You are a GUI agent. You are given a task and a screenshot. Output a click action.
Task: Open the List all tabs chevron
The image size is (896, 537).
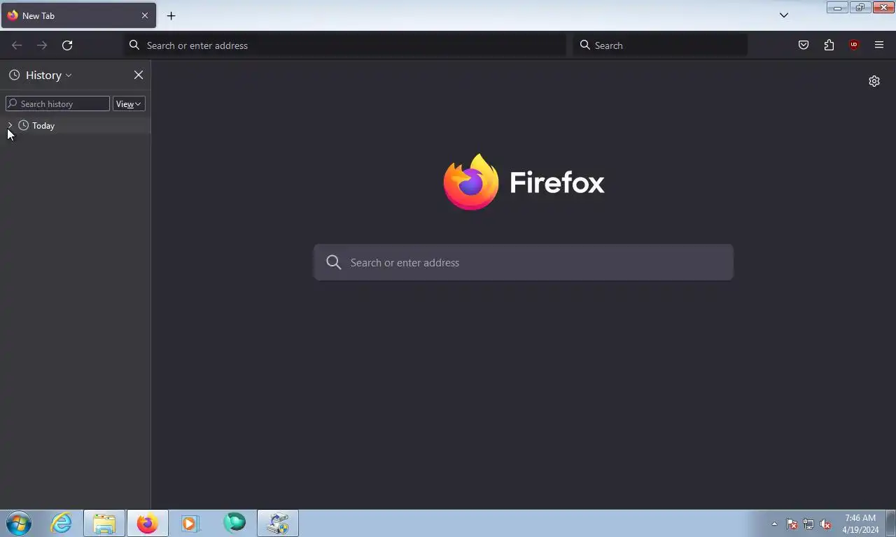784,15
